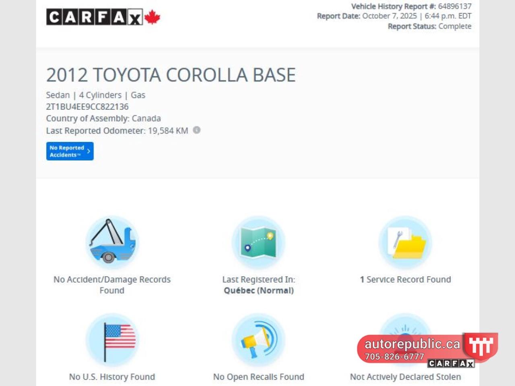
Task: Click the Québec (Normal) registration text
Action: (x=258, y=291)
